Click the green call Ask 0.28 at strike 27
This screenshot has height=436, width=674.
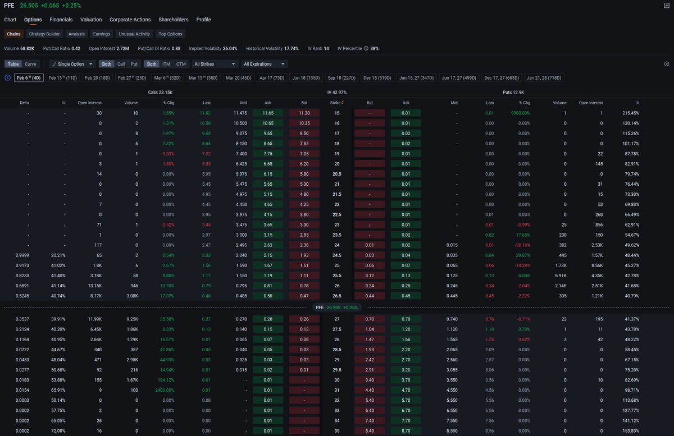268,319
